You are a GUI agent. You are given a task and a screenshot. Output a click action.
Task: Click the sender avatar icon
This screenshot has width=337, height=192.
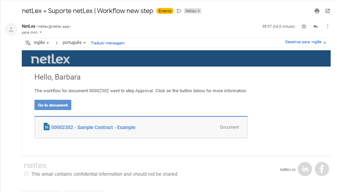tap(11, 29)
